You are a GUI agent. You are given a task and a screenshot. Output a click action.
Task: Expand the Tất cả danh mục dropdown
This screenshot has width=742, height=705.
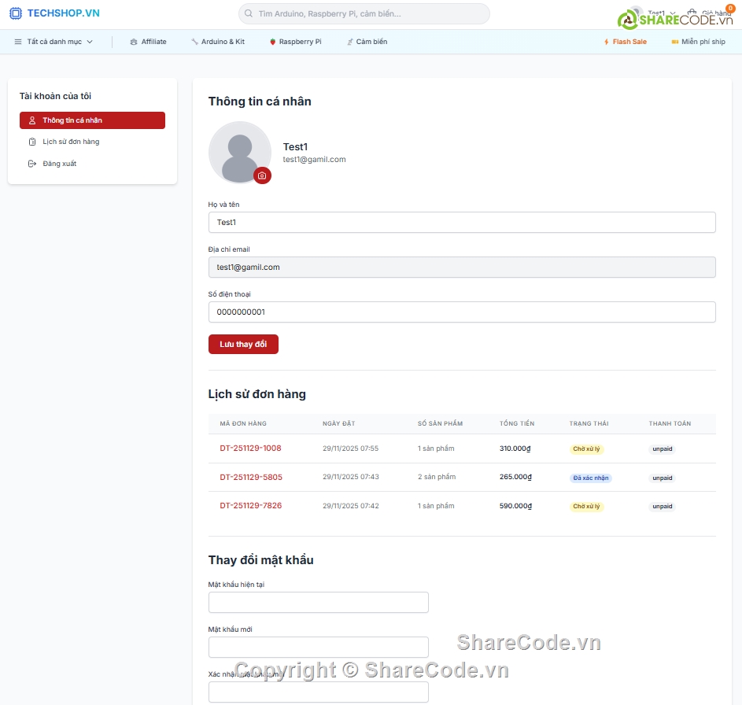click(54, 41)
